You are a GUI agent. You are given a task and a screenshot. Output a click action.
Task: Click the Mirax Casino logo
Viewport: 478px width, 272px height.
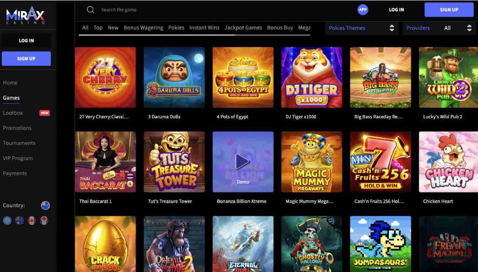point(27,14)
